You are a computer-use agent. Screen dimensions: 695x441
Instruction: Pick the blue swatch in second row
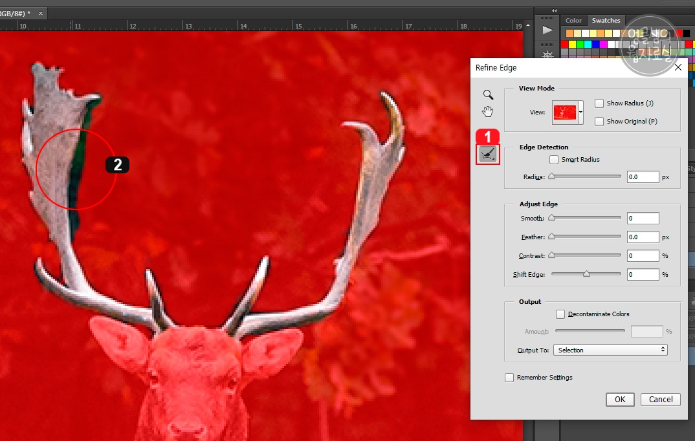point(596,44)
